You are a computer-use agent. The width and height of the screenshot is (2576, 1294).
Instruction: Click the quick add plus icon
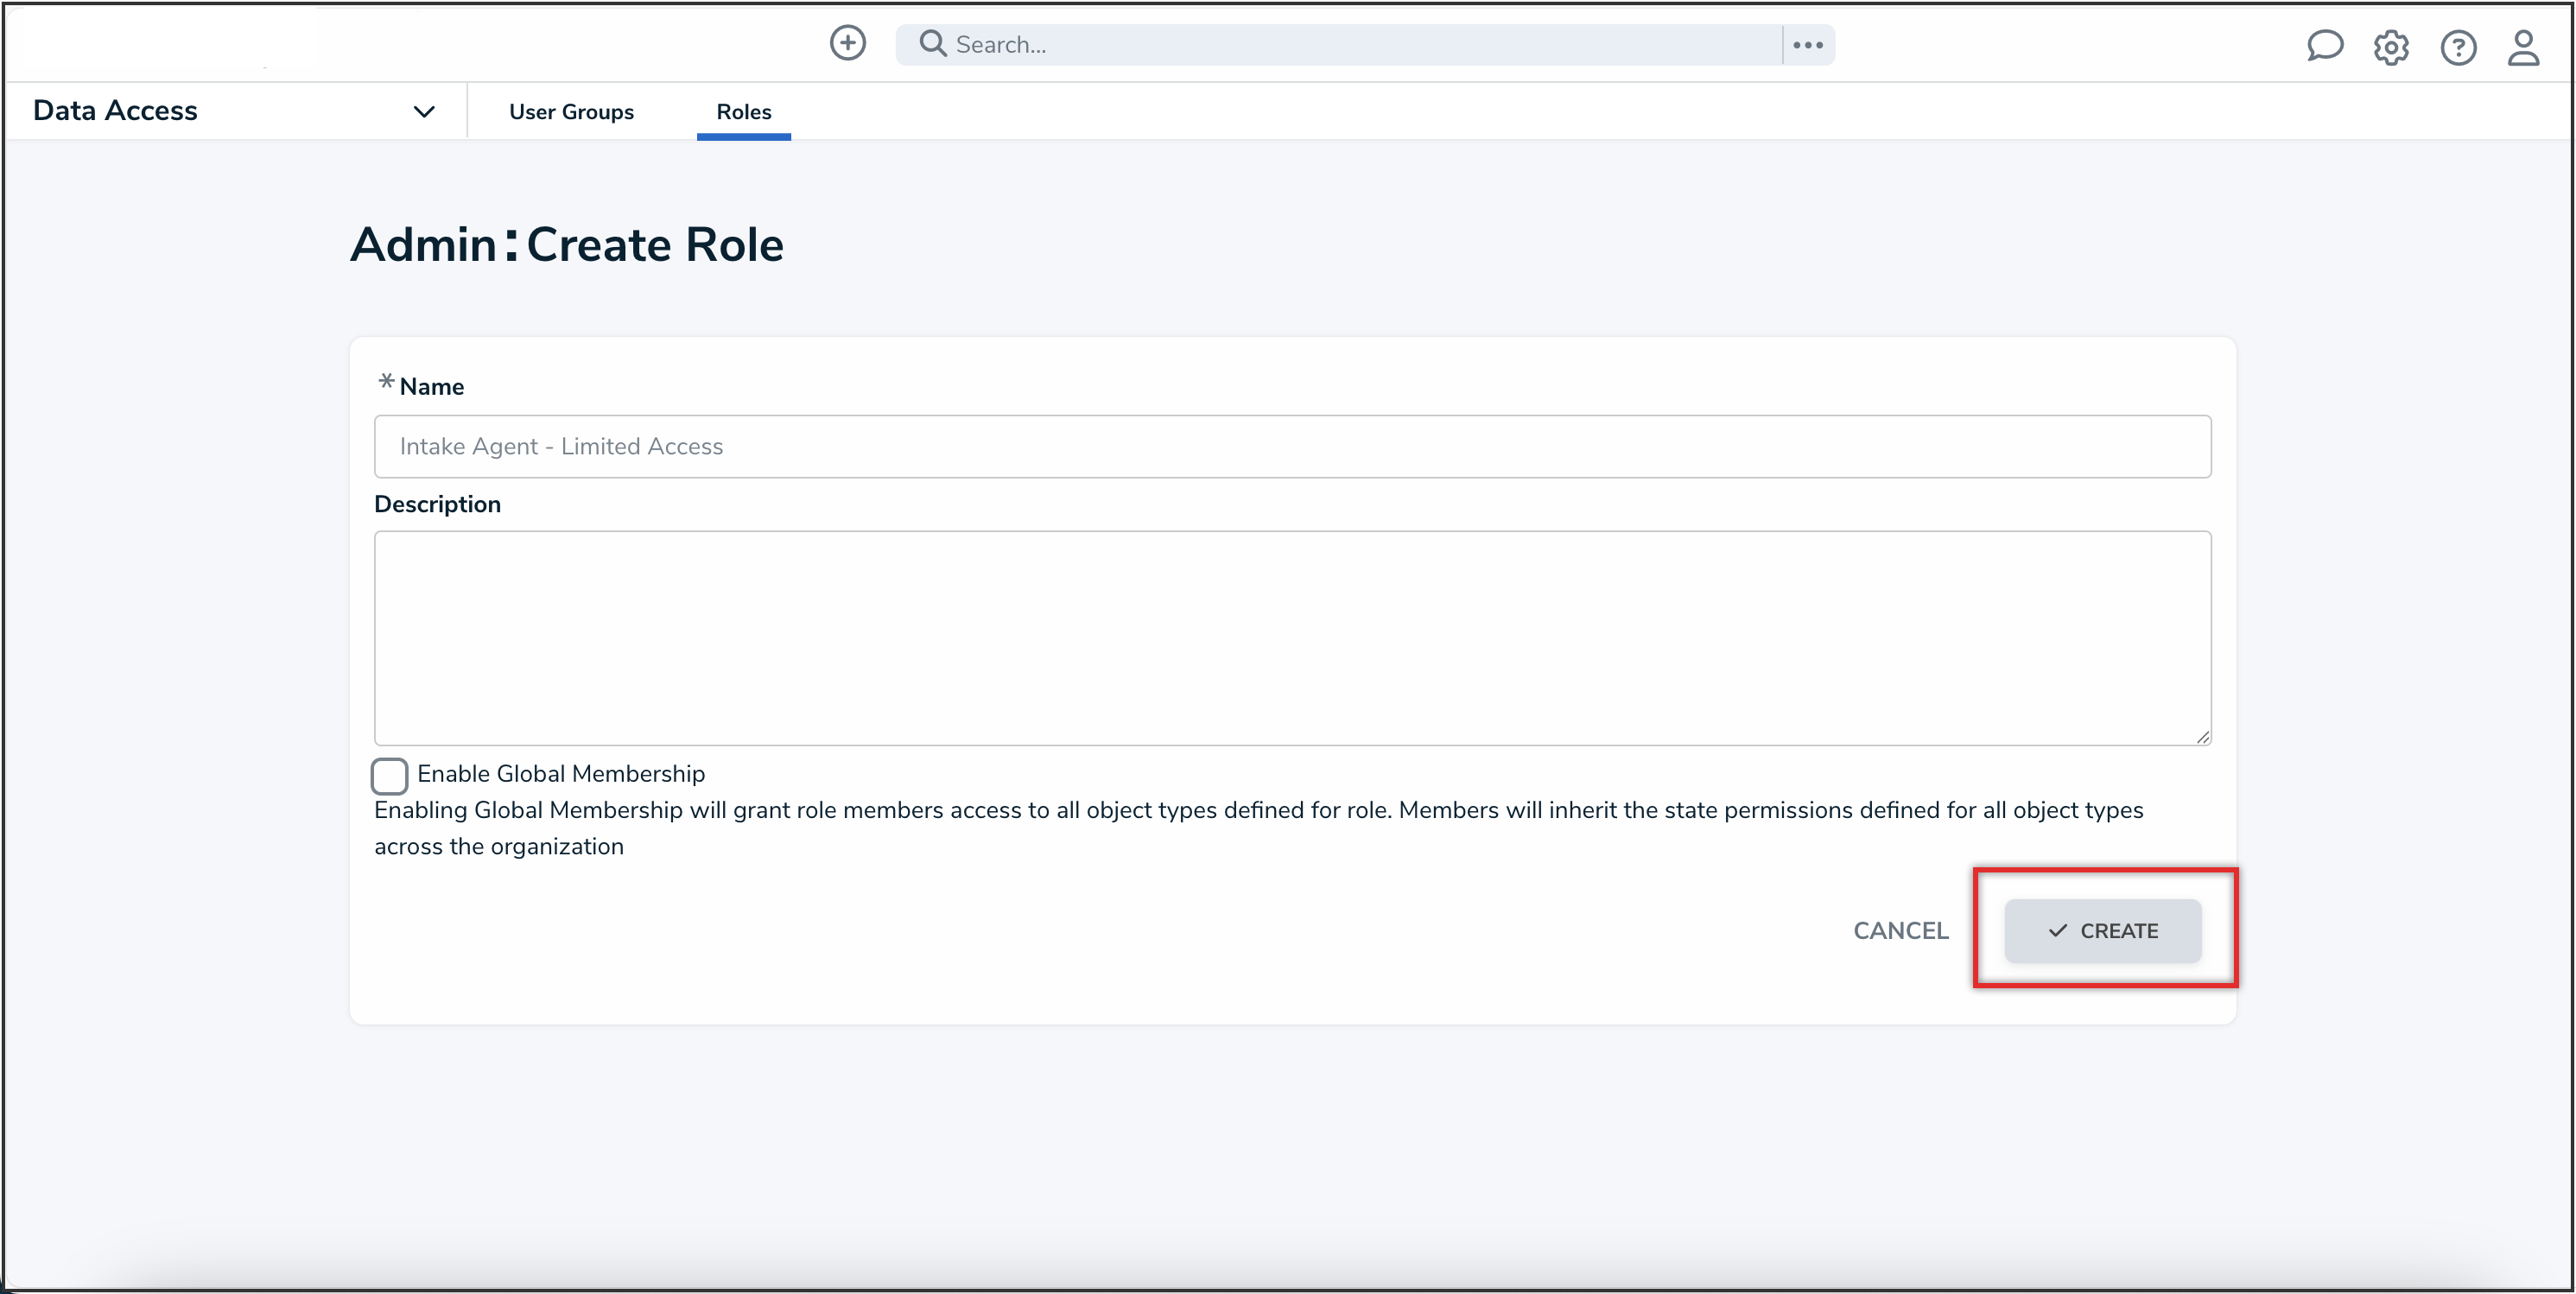coord(847,43)
